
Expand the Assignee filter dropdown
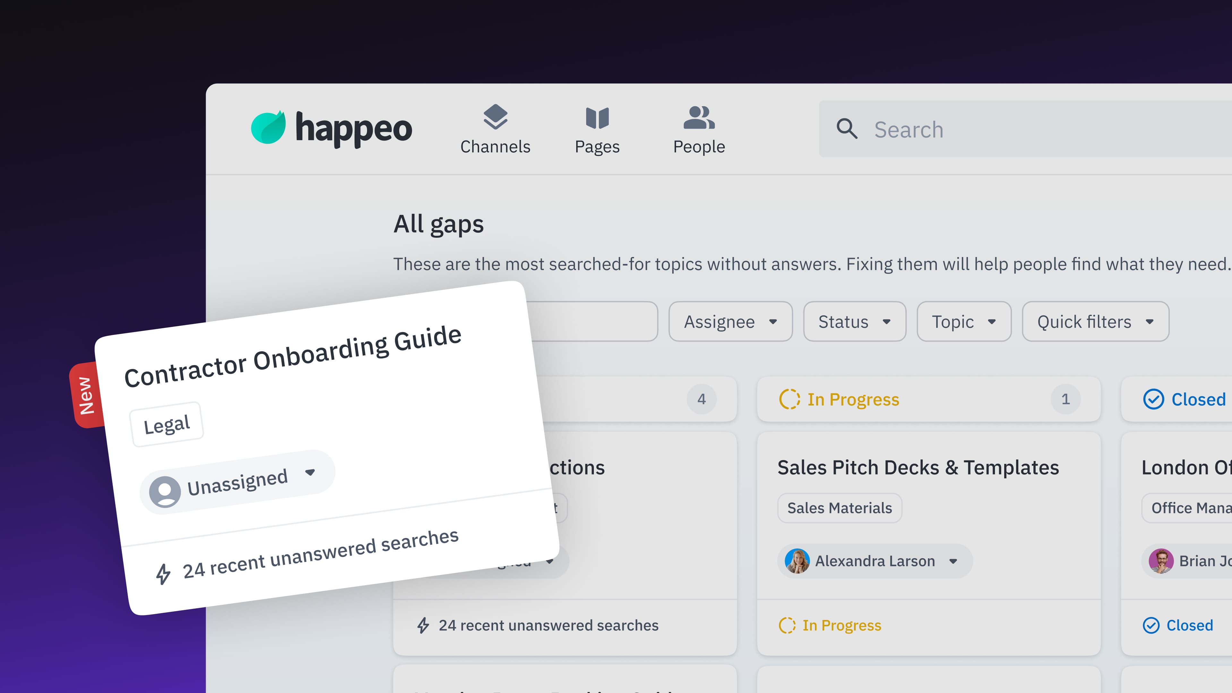click(730, 322)
